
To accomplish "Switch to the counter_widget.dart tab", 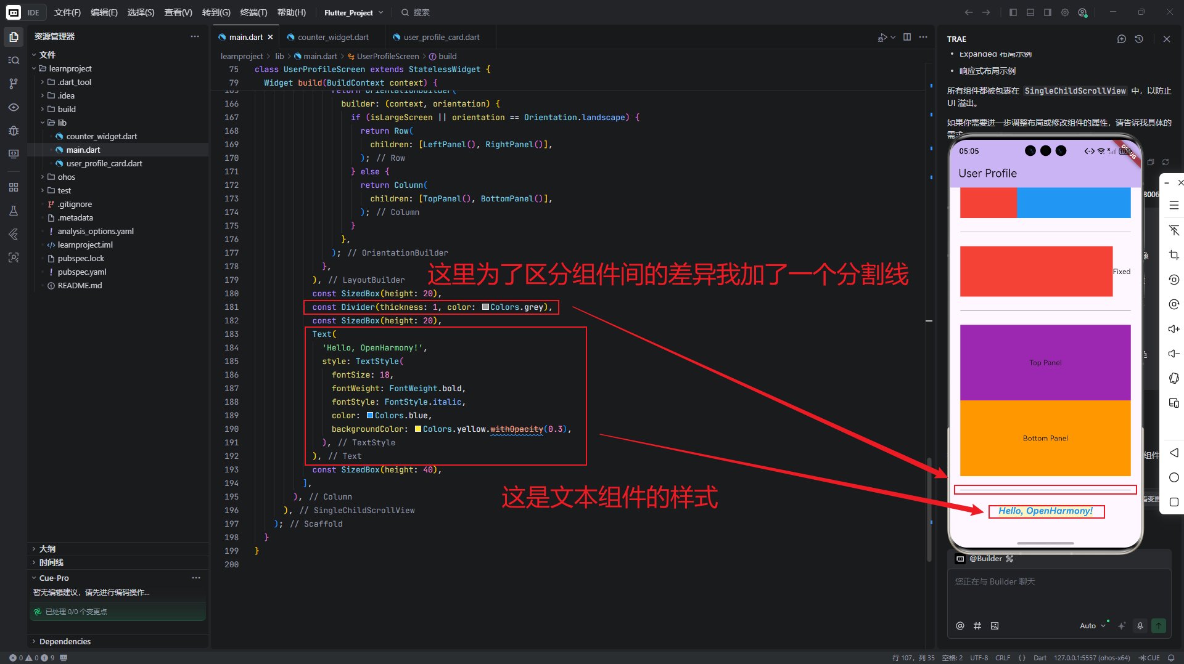I will coord(333,37).
